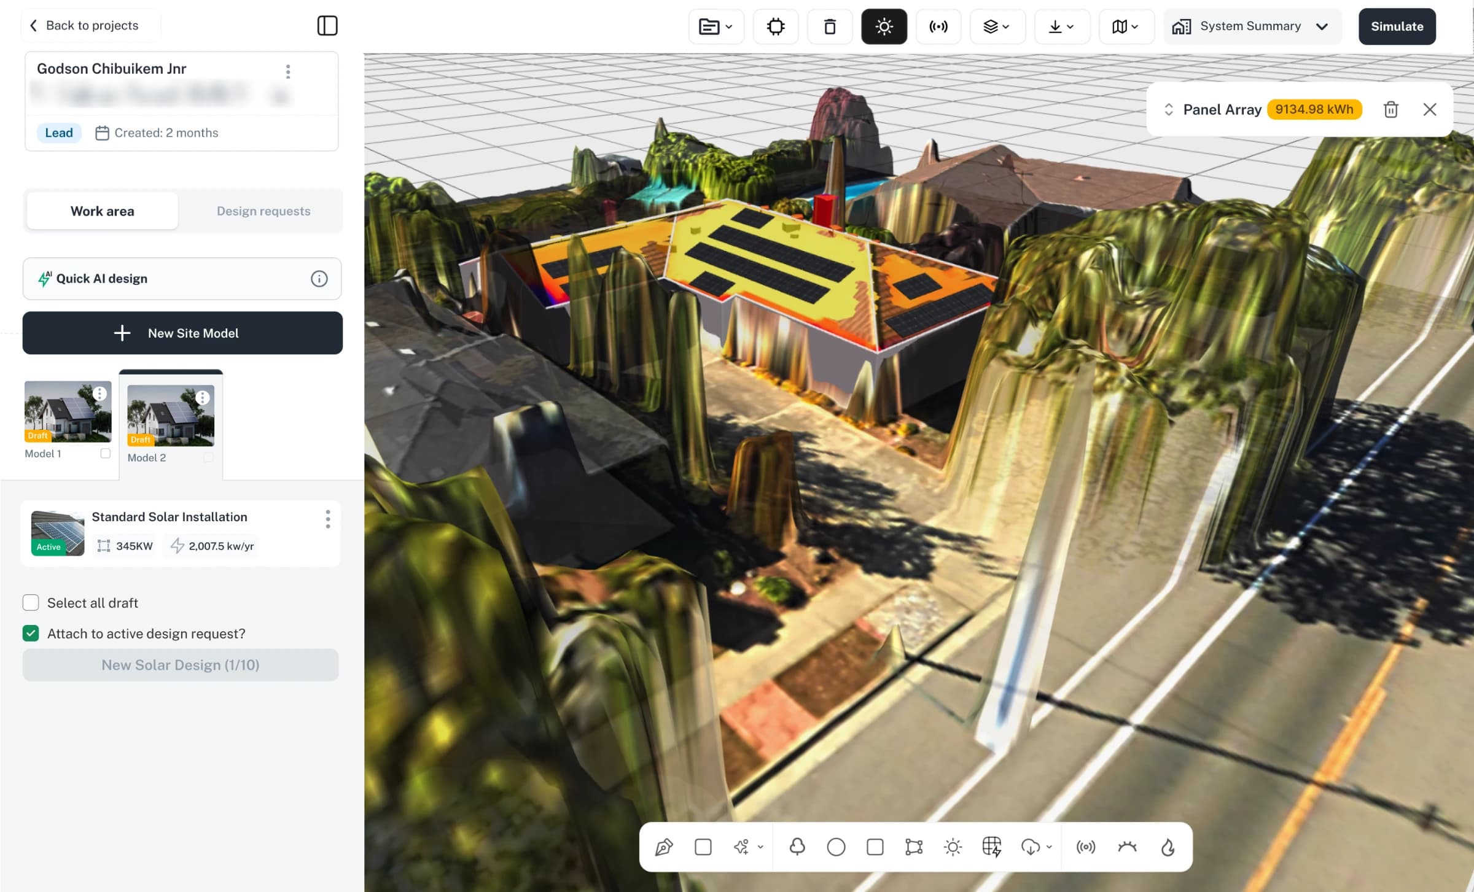This screenshot has height=892, width=1474.
Task: Close the Panel Array popup
Action: click(1430, 109)
